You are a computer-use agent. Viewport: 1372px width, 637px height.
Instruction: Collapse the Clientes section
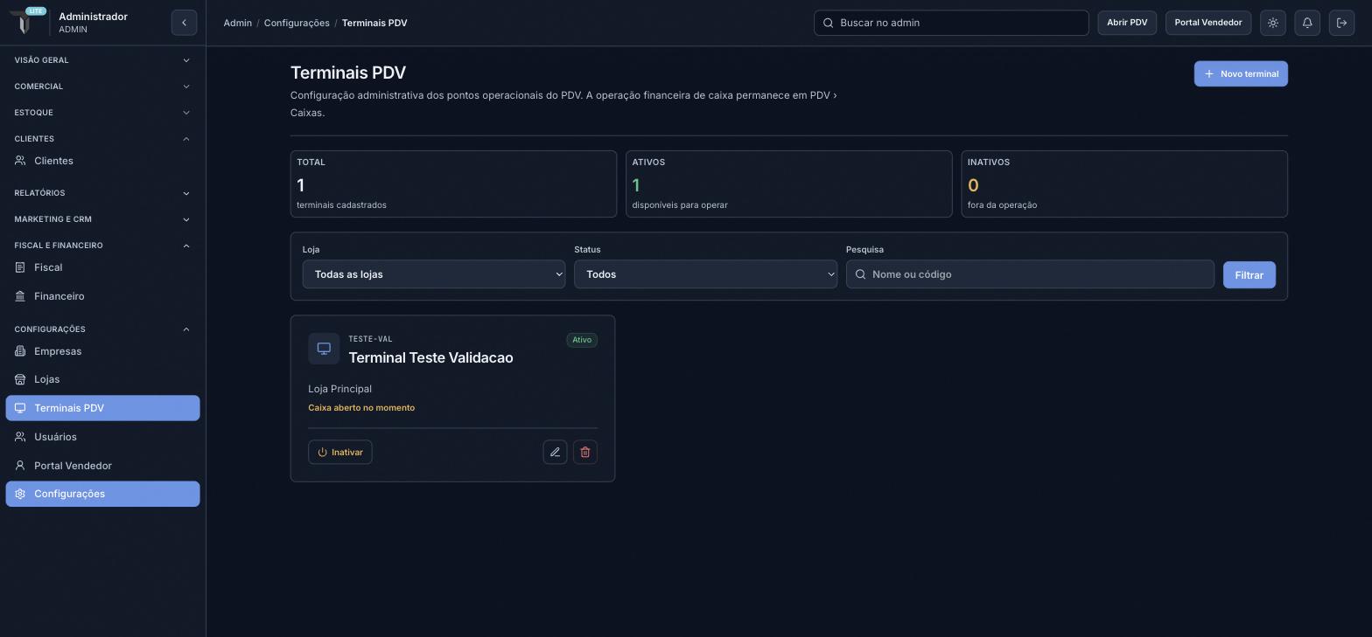(x=102, y=139)
